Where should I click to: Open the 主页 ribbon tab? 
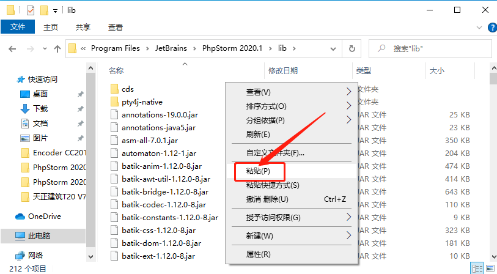[51, 28]
